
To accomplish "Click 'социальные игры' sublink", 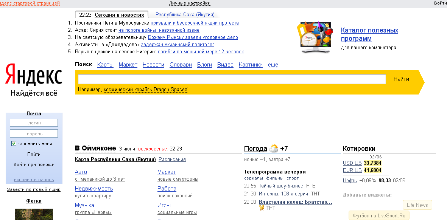I will [177, 212].
